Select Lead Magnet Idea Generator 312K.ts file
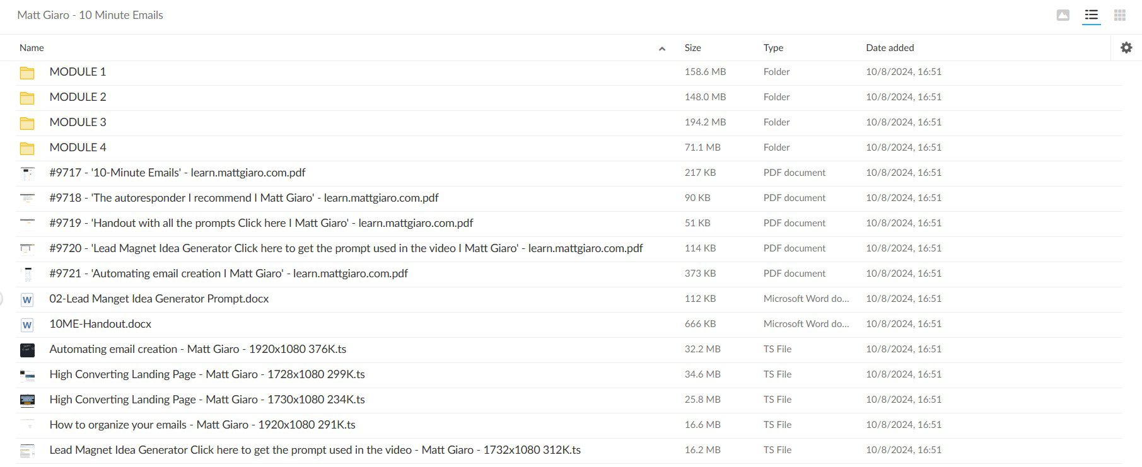The width and height of the screenshot is (1142, 467). [315, 450]
